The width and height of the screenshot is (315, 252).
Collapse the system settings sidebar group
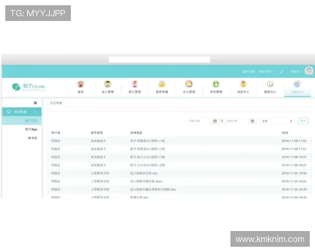(x=22, y=112)
